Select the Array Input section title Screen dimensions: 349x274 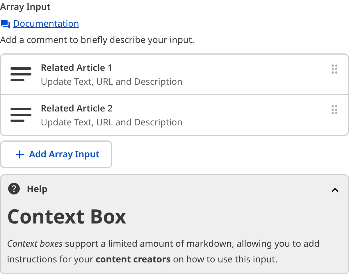pyautogui.click(x=25, y=7)
